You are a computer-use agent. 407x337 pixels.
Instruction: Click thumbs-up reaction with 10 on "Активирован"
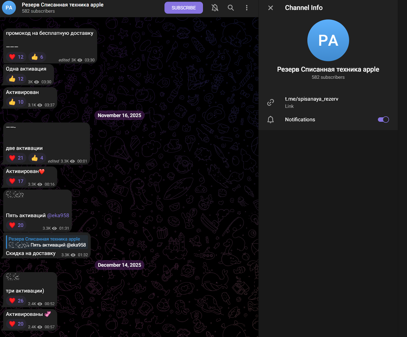[x=16, y=102]
